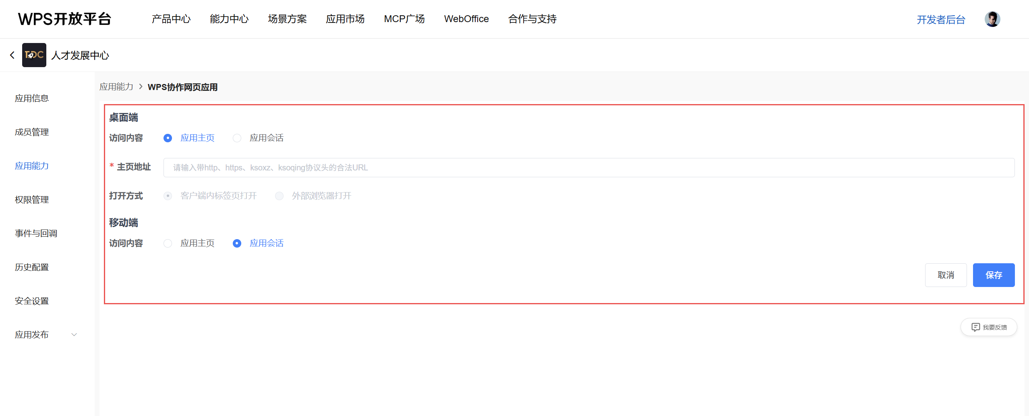Open the 开发者后台 link
Image resolution: width=1029 pixels, height=416 pixels.
[x=940, y=20]
